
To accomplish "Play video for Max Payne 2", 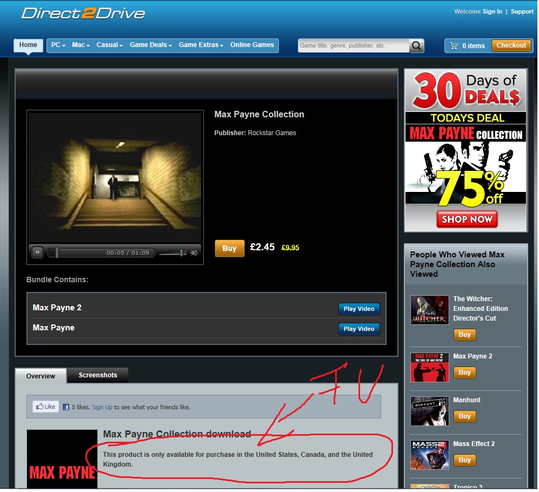I will tap(358, 309).
